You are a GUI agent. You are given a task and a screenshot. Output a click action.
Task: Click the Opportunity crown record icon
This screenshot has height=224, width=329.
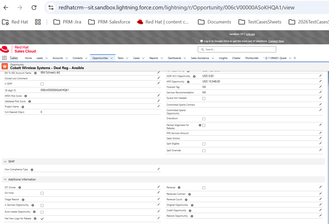[5, 66]
